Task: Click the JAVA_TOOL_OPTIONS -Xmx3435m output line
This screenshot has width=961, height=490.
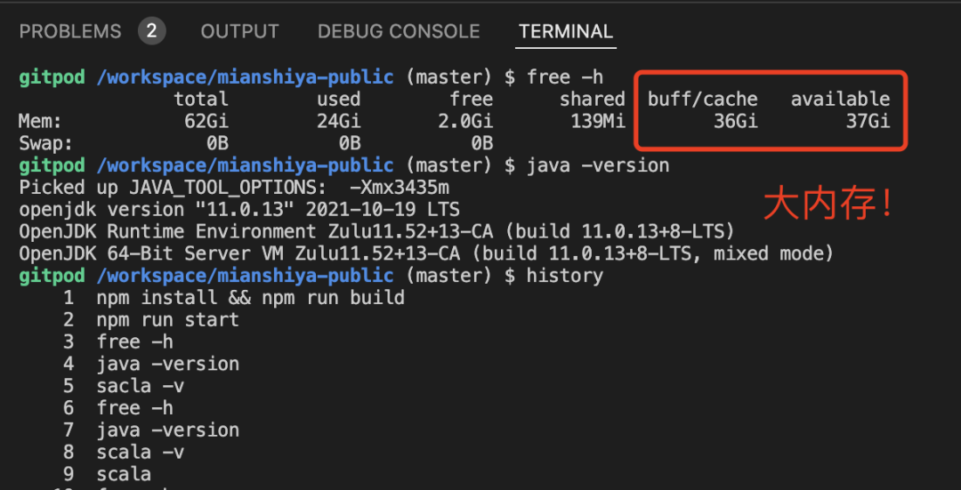Action: pyautogui.click(x=234, y=188)
